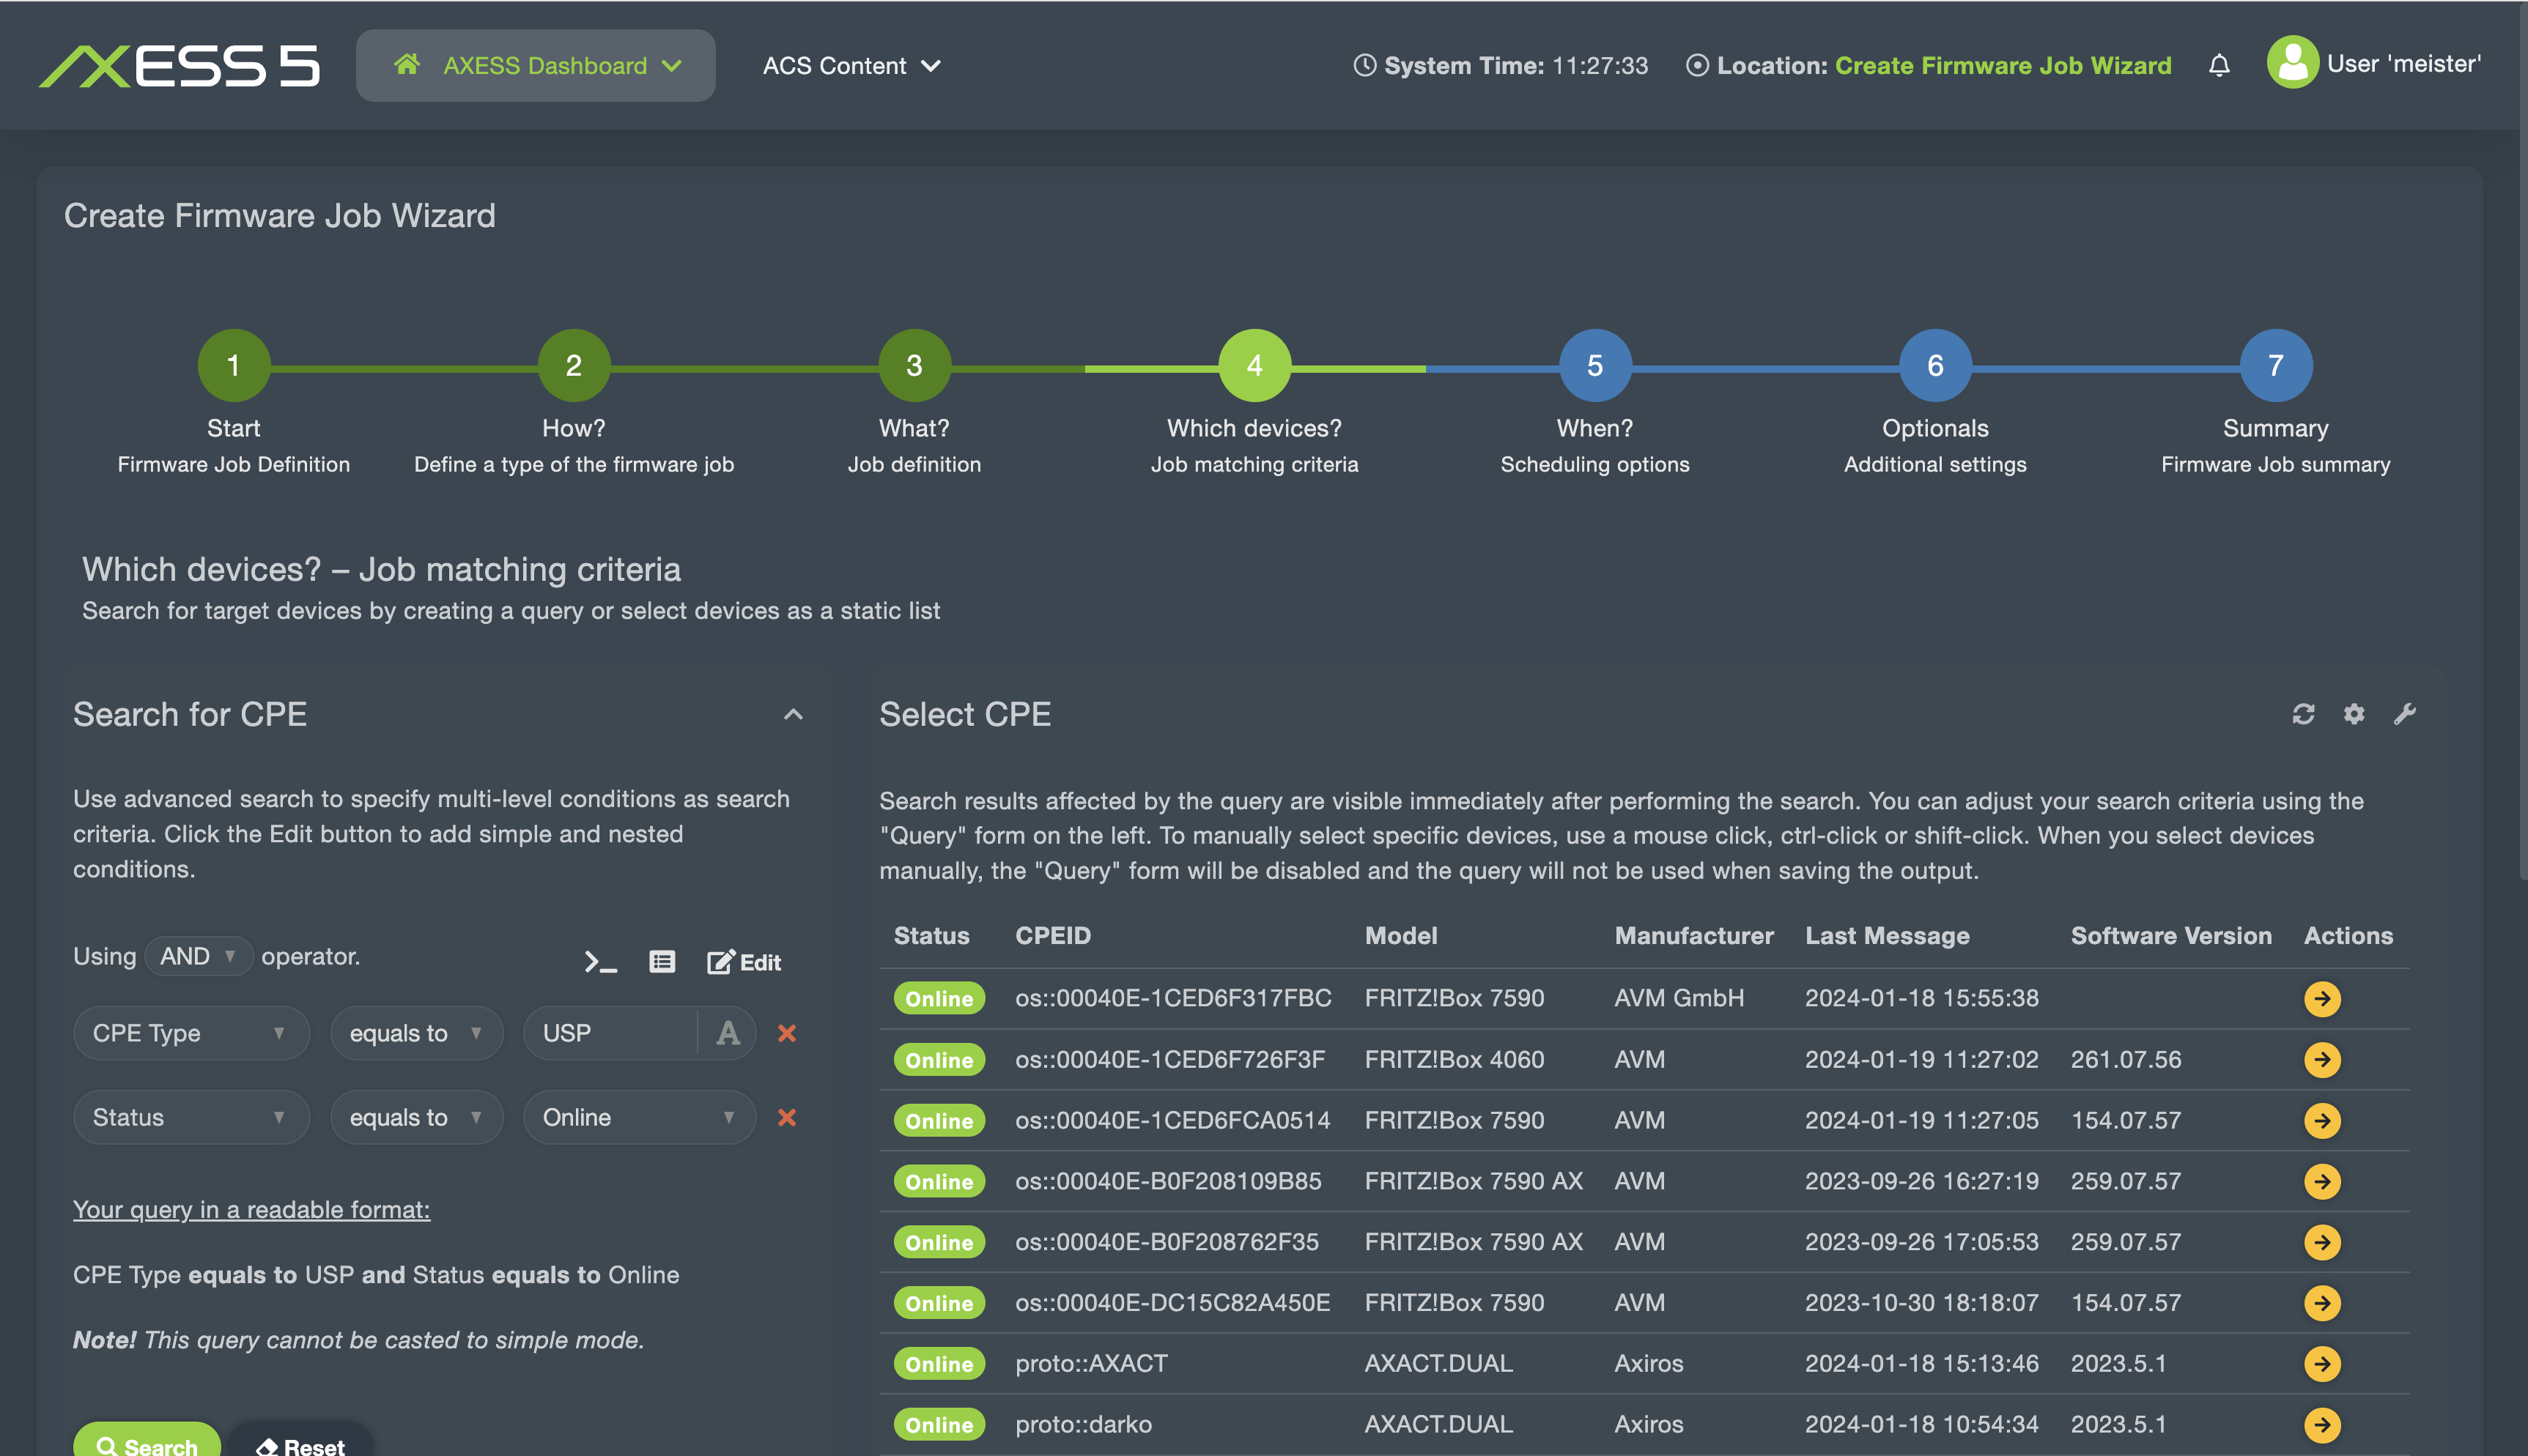Switch to console query mode icon

coord(600,962)
